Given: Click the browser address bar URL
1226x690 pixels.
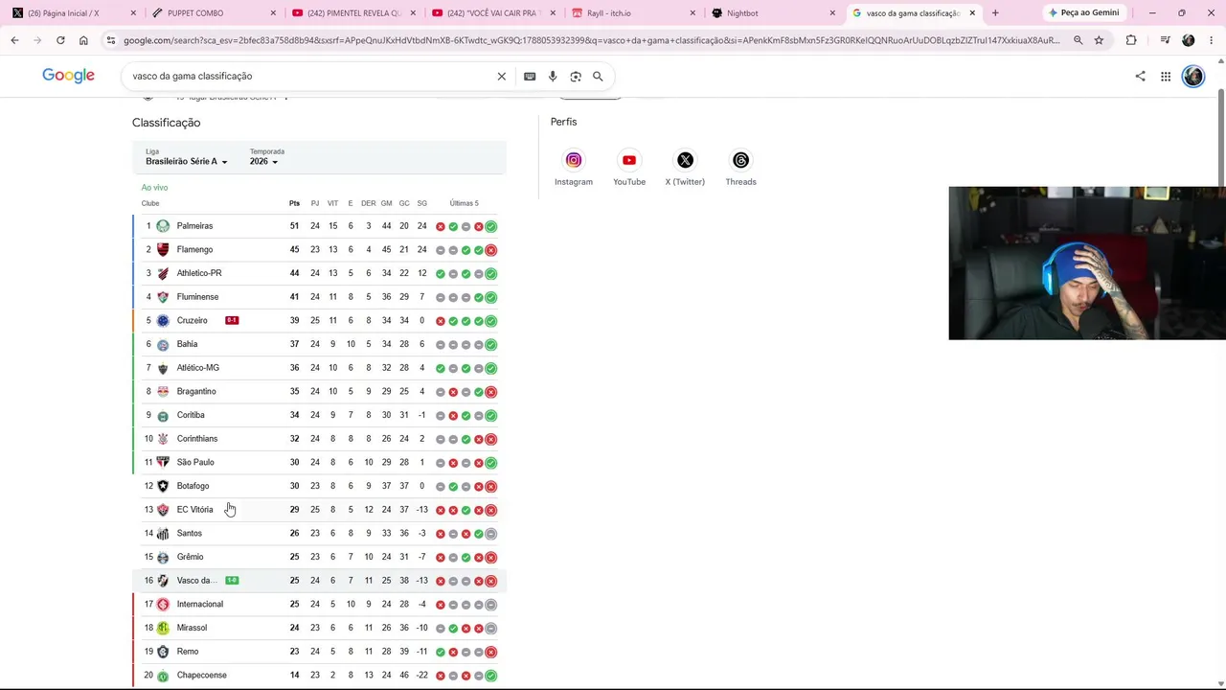Looking at the screenshot, I should [590, 40].
